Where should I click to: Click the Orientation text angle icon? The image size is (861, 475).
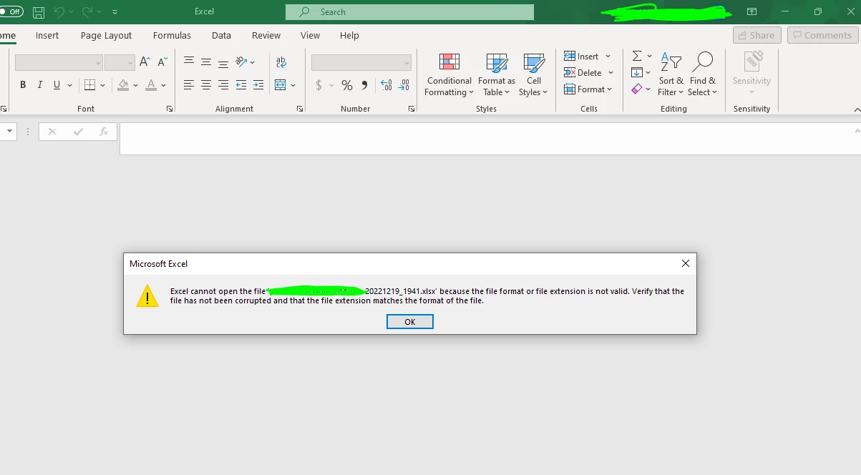tap(241, 62)
